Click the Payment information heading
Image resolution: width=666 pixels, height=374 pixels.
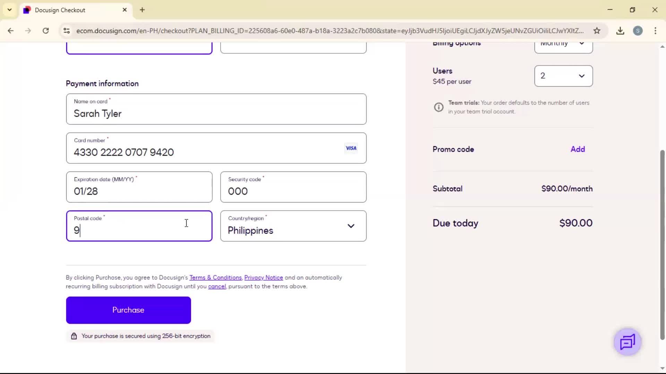click(102, 83)
